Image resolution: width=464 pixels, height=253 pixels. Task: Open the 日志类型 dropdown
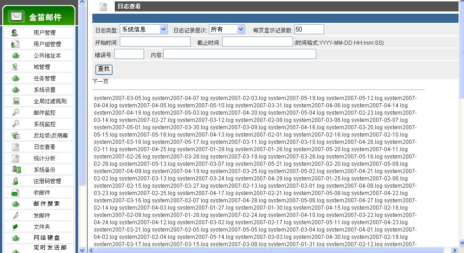144,29
